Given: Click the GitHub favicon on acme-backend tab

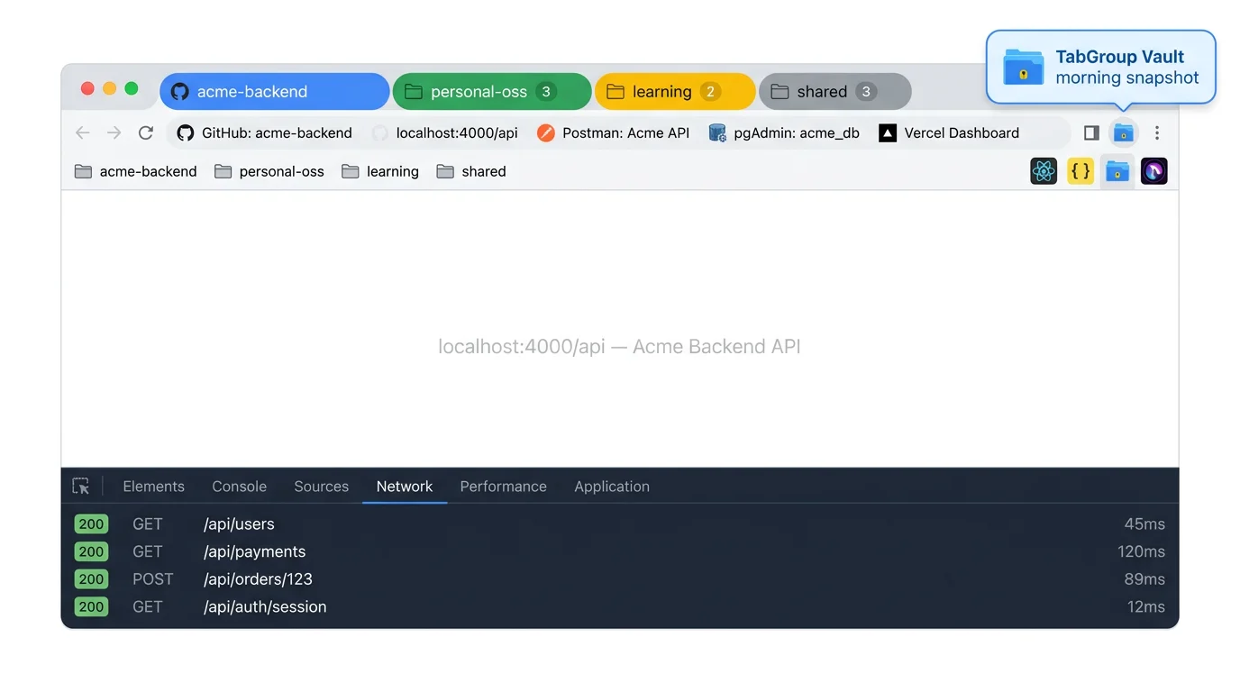Looking at the screenshot, I should [179, 91].
